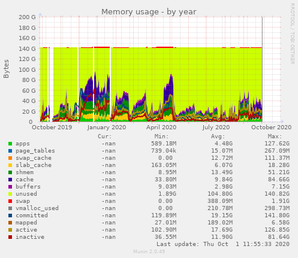Click the apps green legend swatch

point(10,144)
